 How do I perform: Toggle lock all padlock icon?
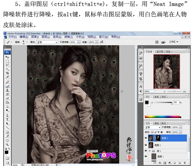161,132
